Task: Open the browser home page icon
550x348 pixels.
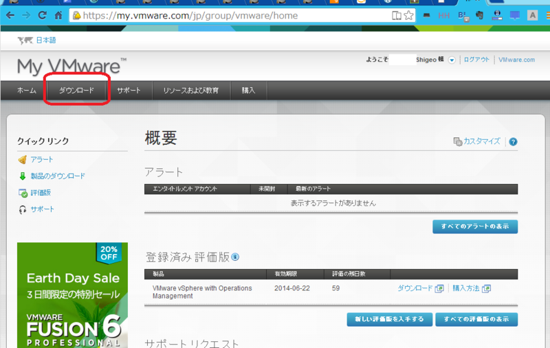Action: point(58,15)
